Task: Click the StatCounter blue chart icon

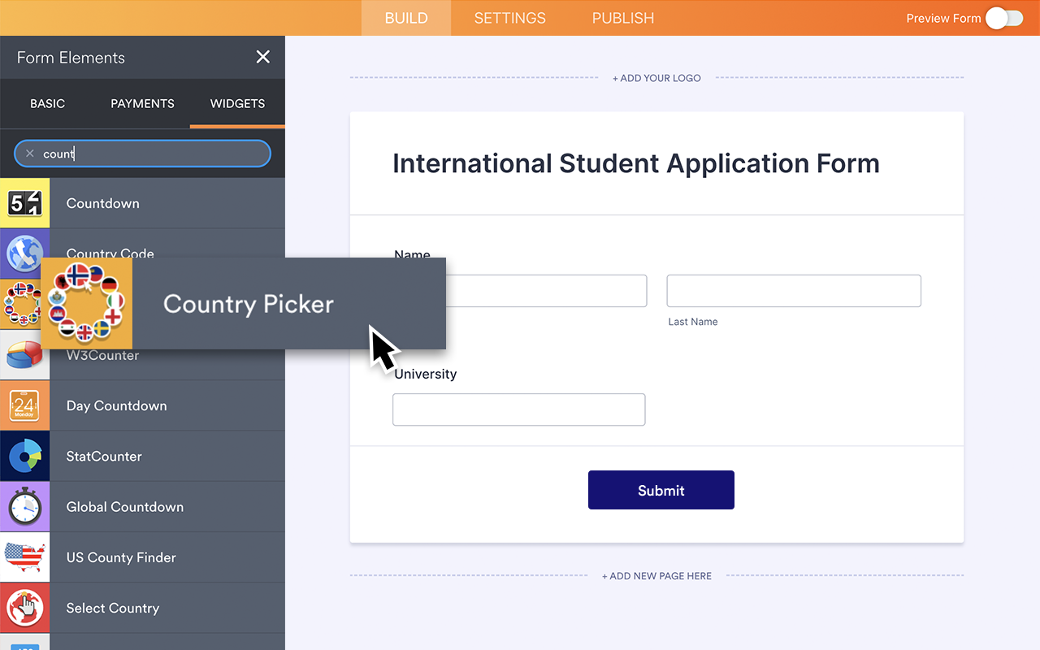Action: pos(25,456)
